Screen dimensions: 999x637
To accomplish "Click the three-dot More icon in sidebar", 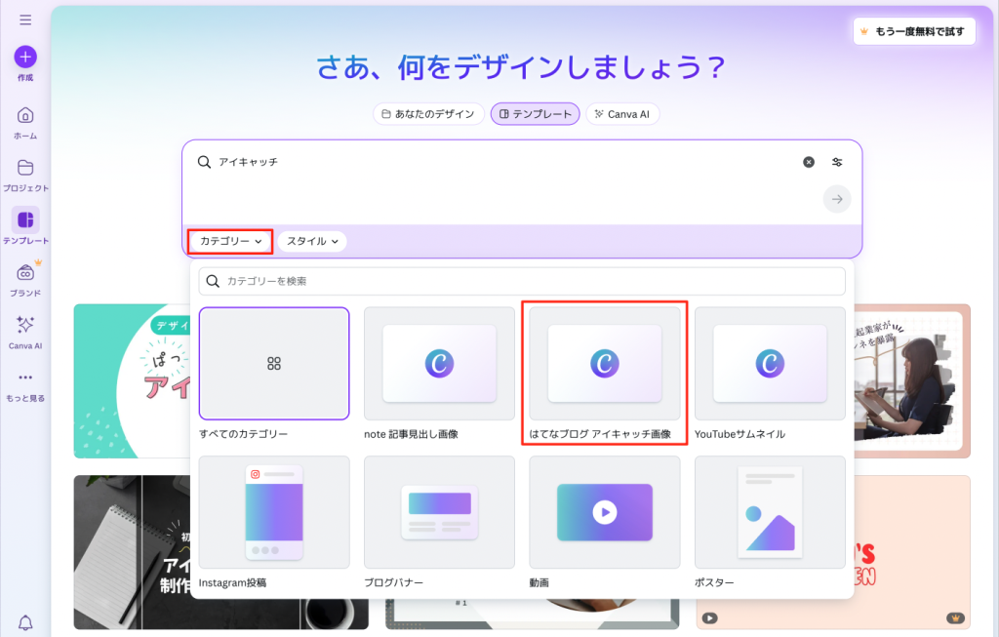I will [25, 378].
